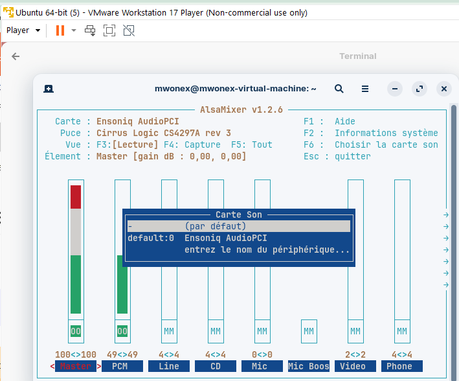459x381 pixels.
Task: Select the PCM channel label
Action: 122,366
